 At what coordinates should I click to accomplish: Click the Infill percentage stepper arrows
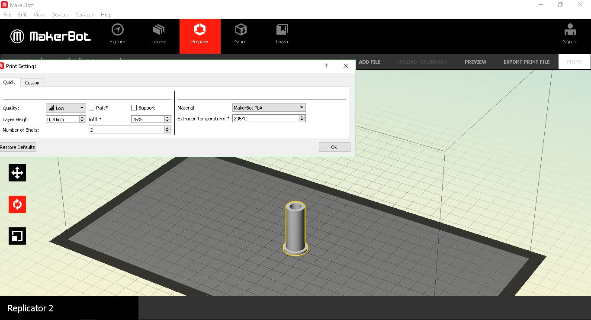click(167, 119)
